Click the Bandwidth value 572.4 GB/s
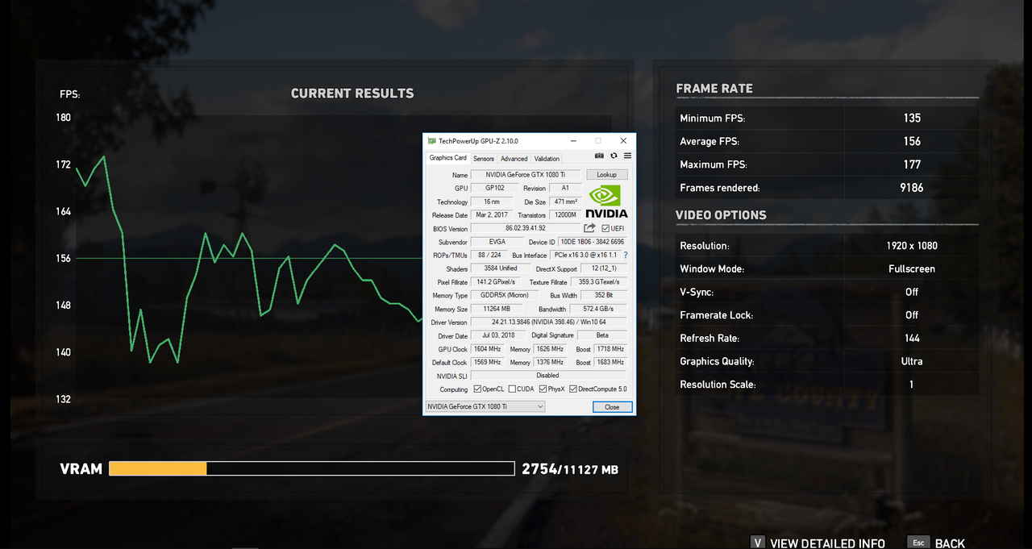 point(598,309)
